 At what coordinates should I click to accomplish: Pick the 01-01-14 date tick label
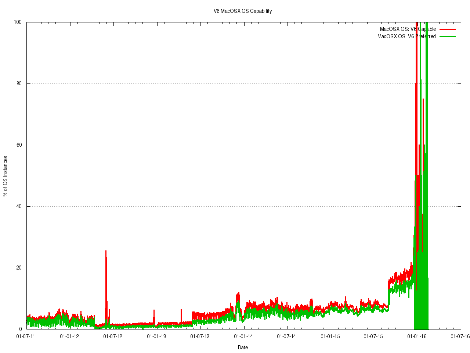point(243,336)
